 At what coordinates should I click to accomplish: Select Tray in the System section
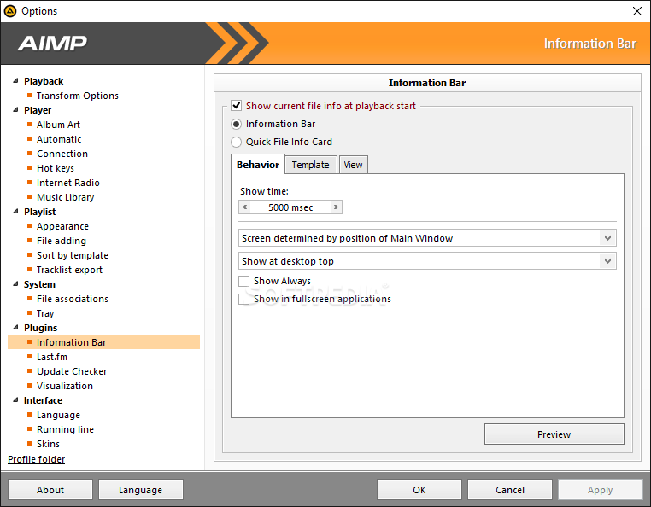coord(45,313)
